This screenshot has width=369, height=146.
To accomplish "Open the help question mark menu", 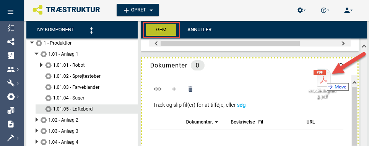I will point(325,10).
